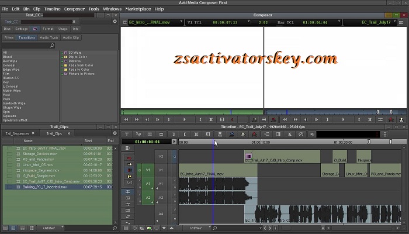
Task: Toggle the A4 record track selector
Action: click(161, 214)
